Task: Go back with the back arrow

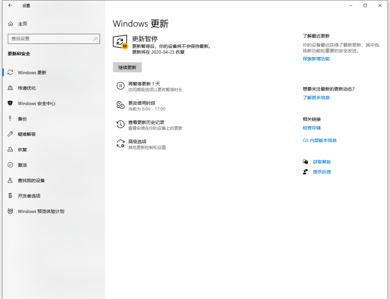Action: tap(10, 5)
